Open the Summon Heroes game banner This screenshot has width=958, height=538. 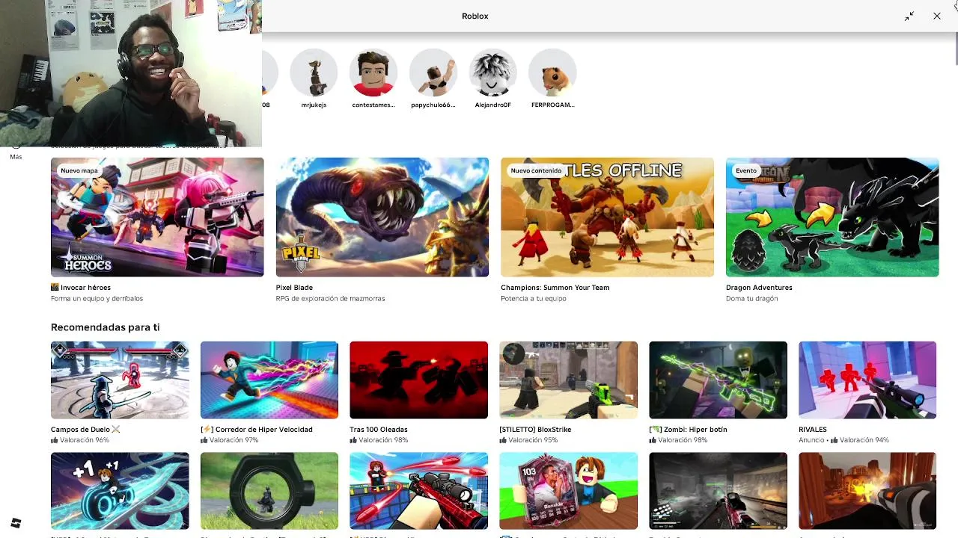157,217
